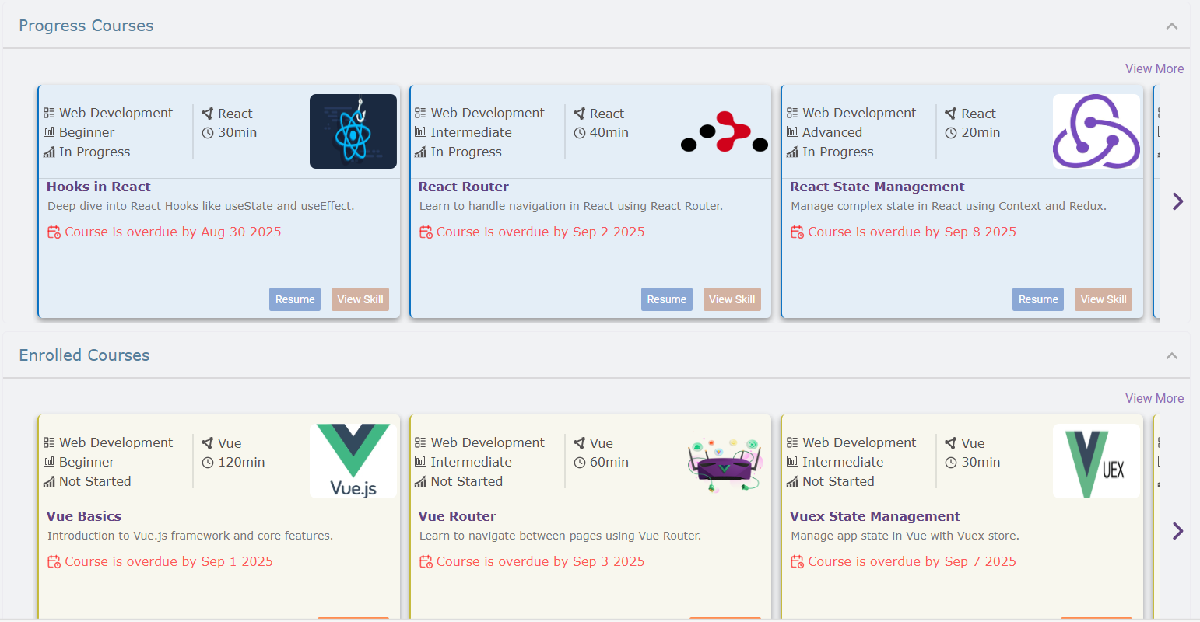Viewport: 1200px width, 622px height.
Task: Click the In Progress status icon on React Router
Action: 420,152
